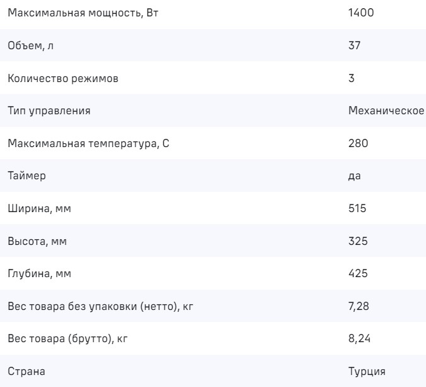This screenshot has width=426, height=387.
Task: Click the "Максимальная мощность, Вт" label
Action: pos(83,13)
